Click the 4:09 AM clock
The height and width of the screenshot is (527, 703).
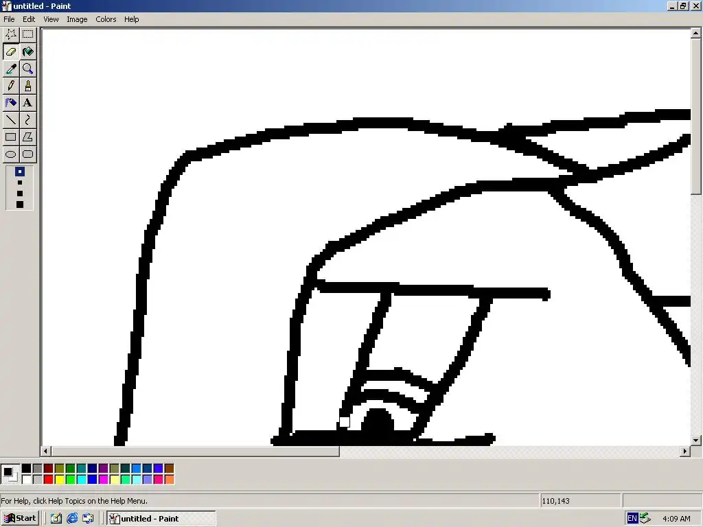(x=676, y=519)
